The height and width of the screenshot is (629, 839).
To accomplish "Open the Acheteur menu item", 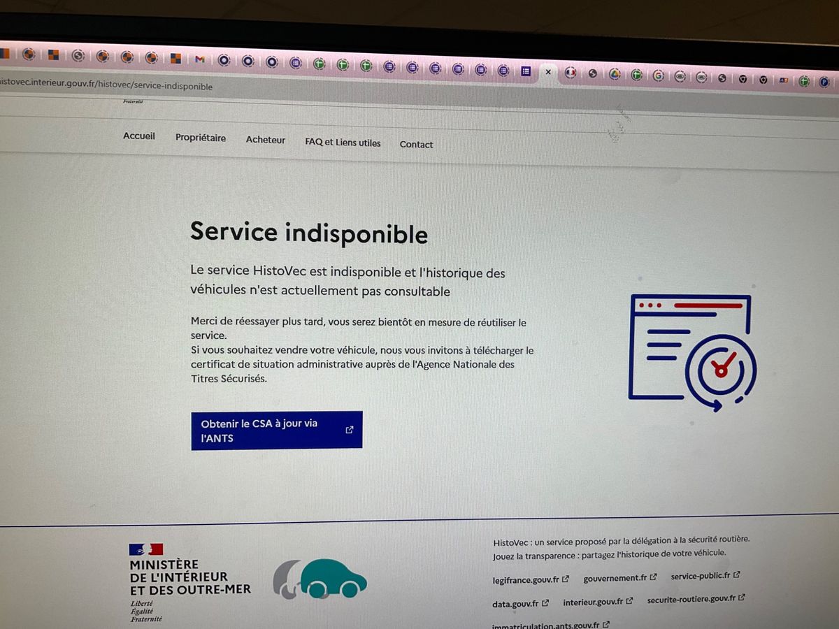I will tap(266, 140).
